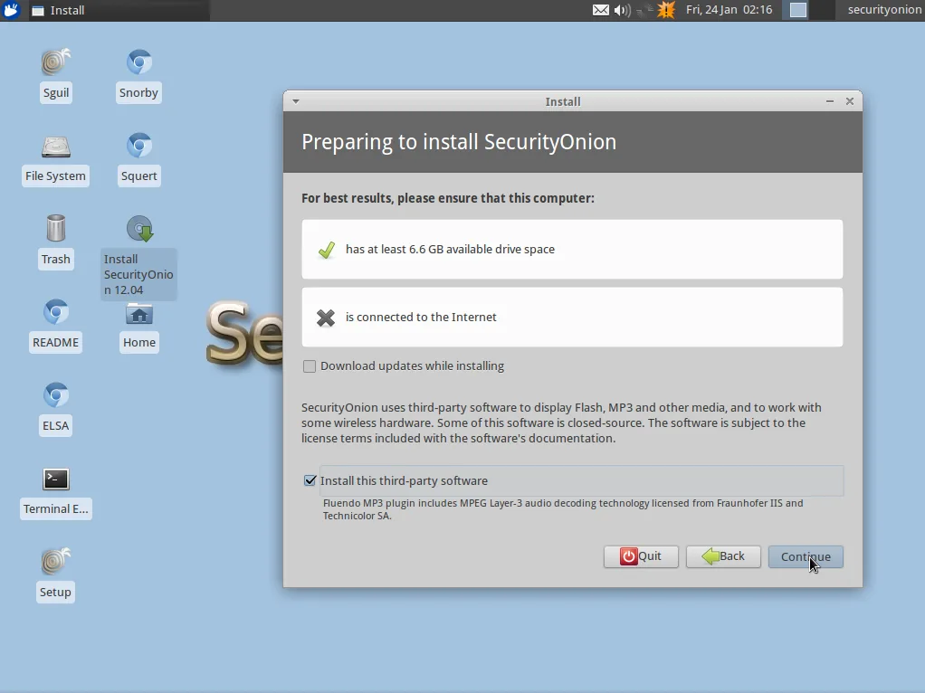This screenshot has height=693, width=925.
Task: Select the green checkmark drive space icon
Action: (x=326, y=250)
